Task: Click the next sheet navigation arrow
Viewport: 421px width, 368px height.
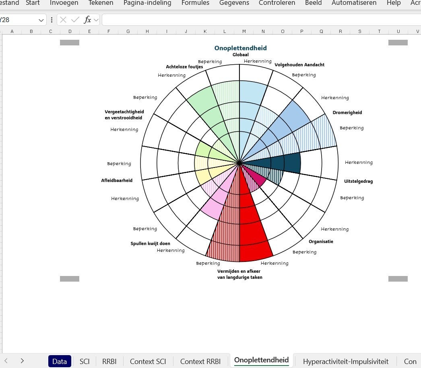Action: click(22, 361)
